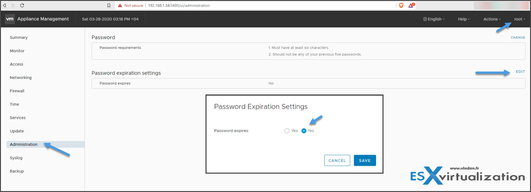Click the CHANGE password link
Screen dimensions: 531x192
[518, 38]
